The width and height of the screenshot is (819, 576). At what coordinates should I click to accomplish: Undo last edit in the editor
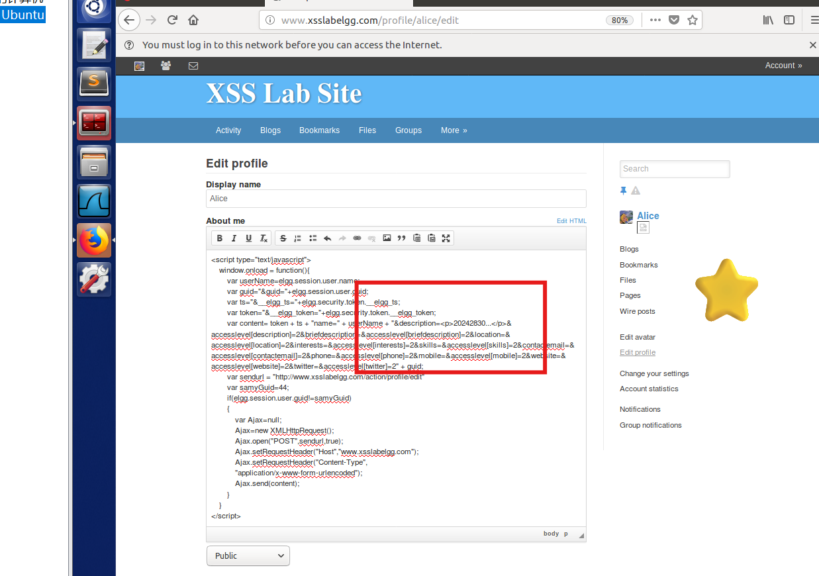pyautogui.click(x=327, y=238)
